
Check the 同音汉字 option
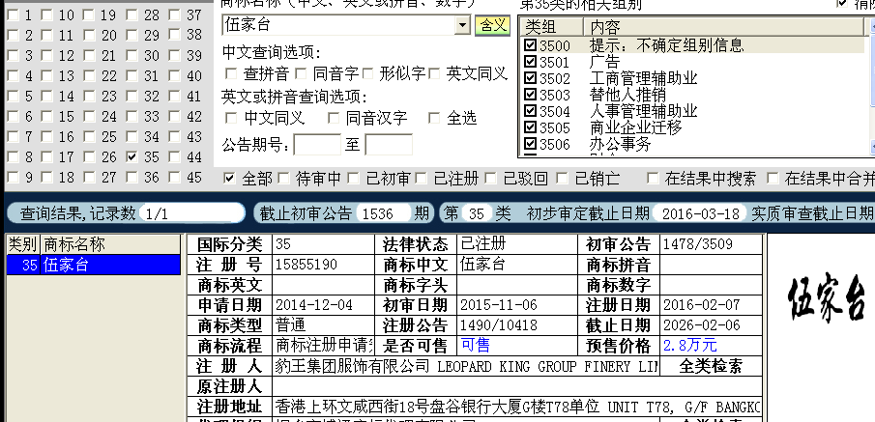(334, 118)
